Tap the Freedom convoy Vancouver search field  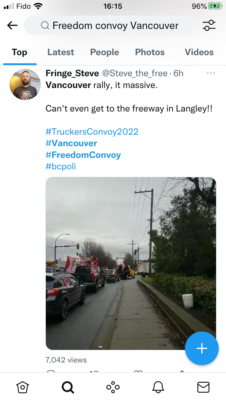point(108,26)
